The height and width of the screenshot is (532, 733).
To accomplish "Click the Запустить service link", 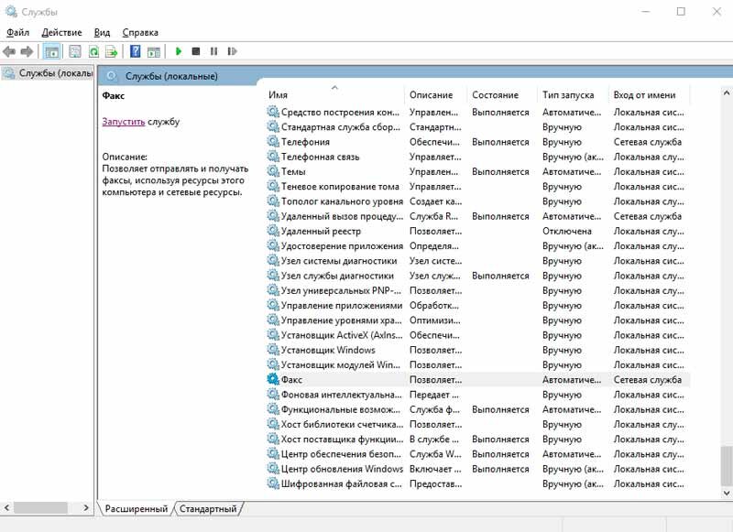I will tap(124, 122).
